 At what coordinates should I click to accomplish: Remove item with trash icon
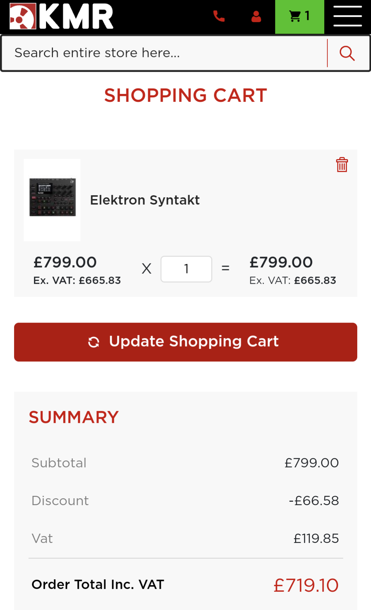pos(342,165)
